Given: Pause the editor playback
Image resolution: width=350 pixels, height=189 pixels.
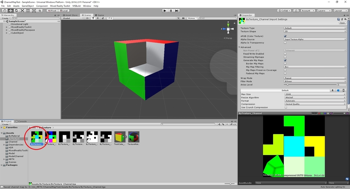Looking at the screenshot, I should pyautogui.click(x=171, y=11).
